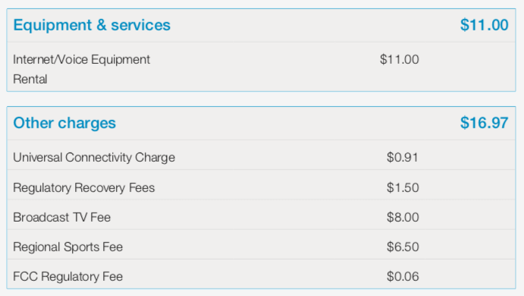Select the Internet/Voice Equipment Rental $11.00 amount
The width and height of the screenshot is (524, 296).
pos(400,59)
